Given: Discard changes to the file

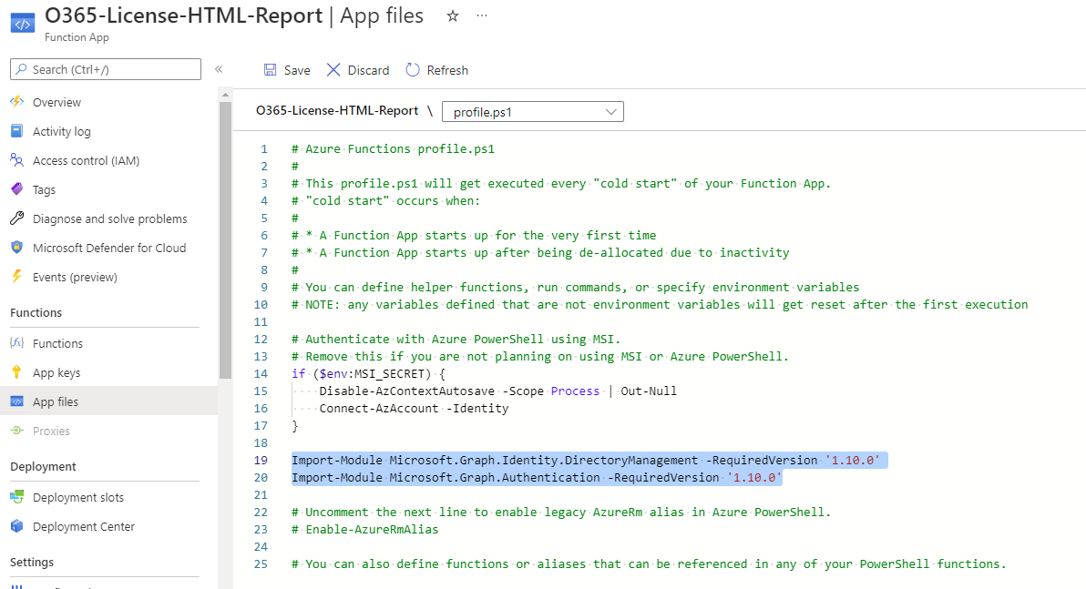Looking at the screenshot, I should (x=358, y=70).
